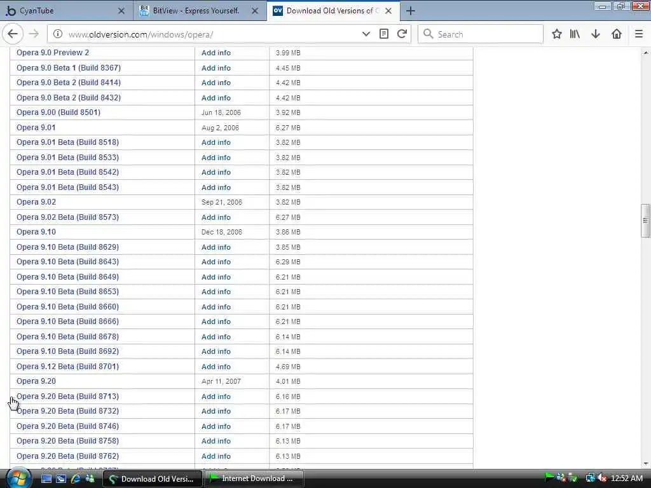Image resolution: width=651 pixels, height=488 pixels.
Task: Click the Jun 18, 2006 date cell
Action: [221, 112]
